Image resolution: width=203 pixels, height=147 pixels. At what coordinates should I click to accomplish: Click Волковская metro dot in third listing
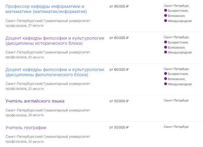165,79
